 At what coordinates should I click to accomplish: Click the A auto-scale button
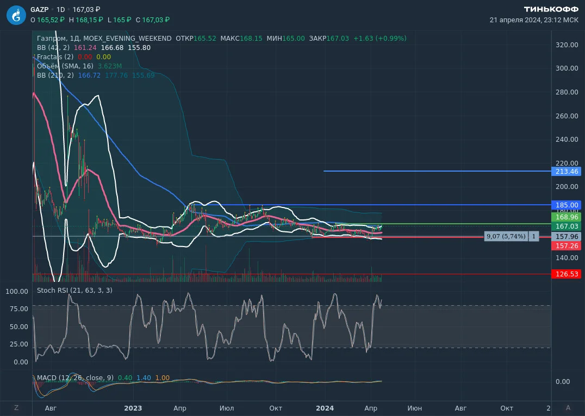point(568,408)
